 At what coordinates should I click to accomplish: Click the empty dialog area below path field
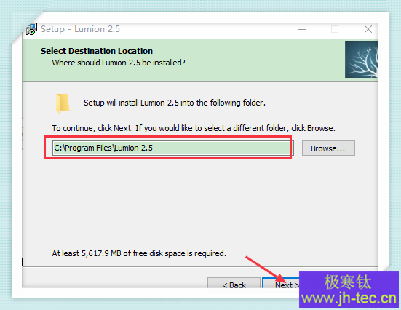coord(199,202)
